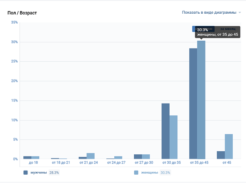This screenshot has width=246, height=185.
Task: Click the женщины bar for от 21 до 24
Action: pos(91,156)
